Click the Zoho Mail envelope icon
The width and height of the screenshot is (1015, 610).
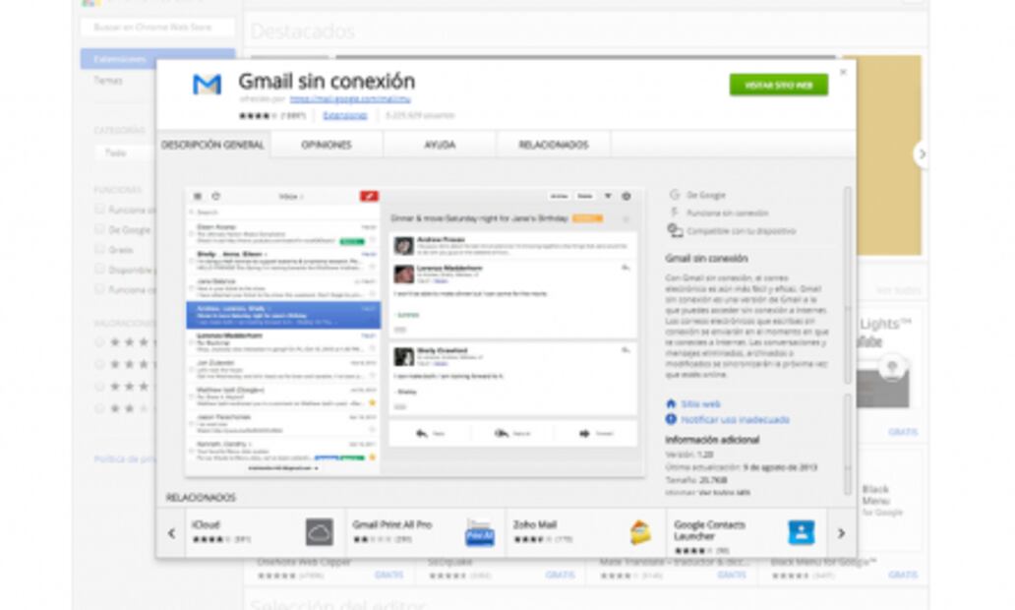point(639,531)
